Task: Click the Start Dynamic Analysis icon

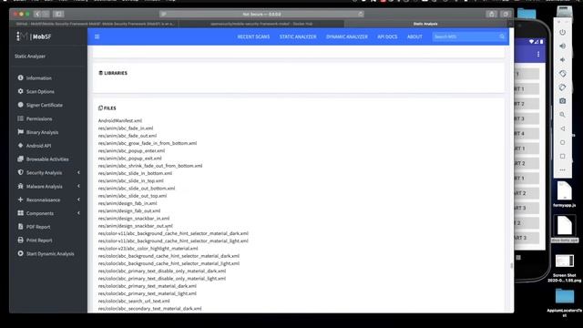Action: point(20,253)
